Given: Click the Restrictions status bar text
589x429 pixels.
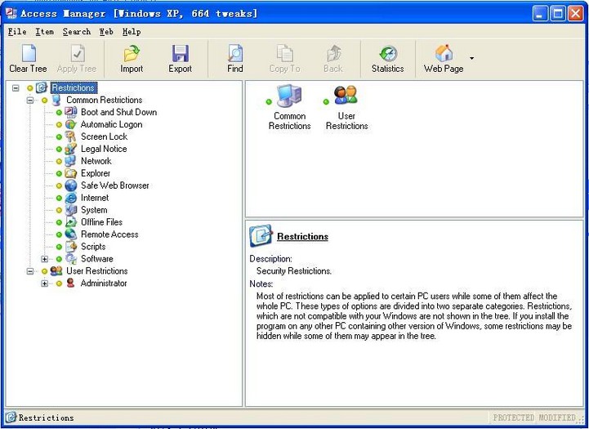Looking at the screenshot, I should point(47,418).
